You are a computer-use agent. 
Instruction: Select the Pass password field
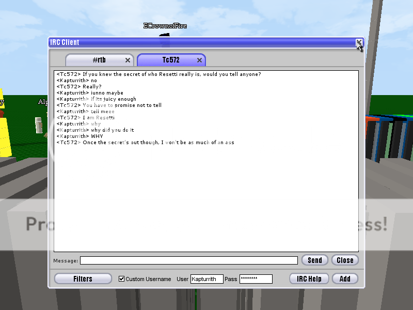click(256, 279)
